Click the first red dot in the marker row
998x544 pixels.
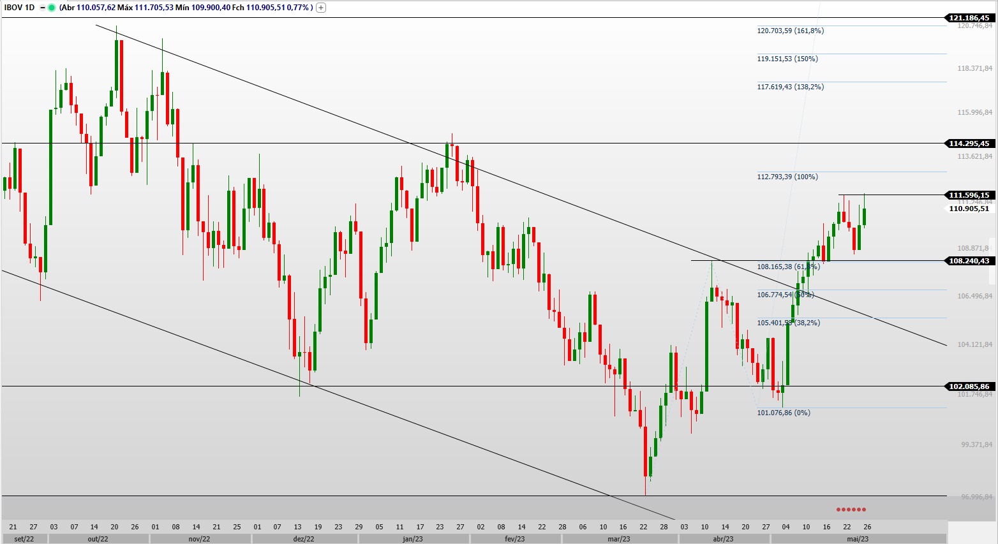[838, 510]
